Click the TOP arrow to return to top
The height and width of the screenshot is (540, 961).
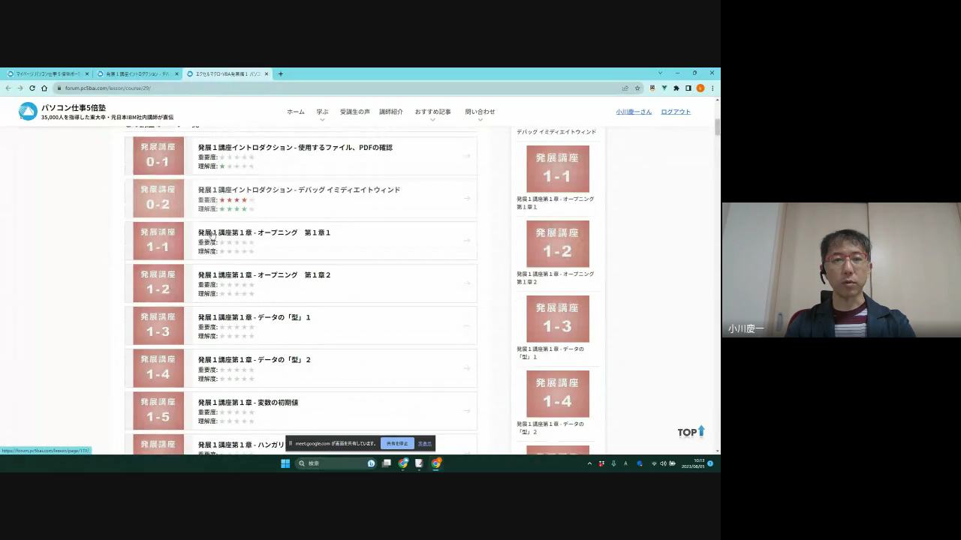click(691, 431)
